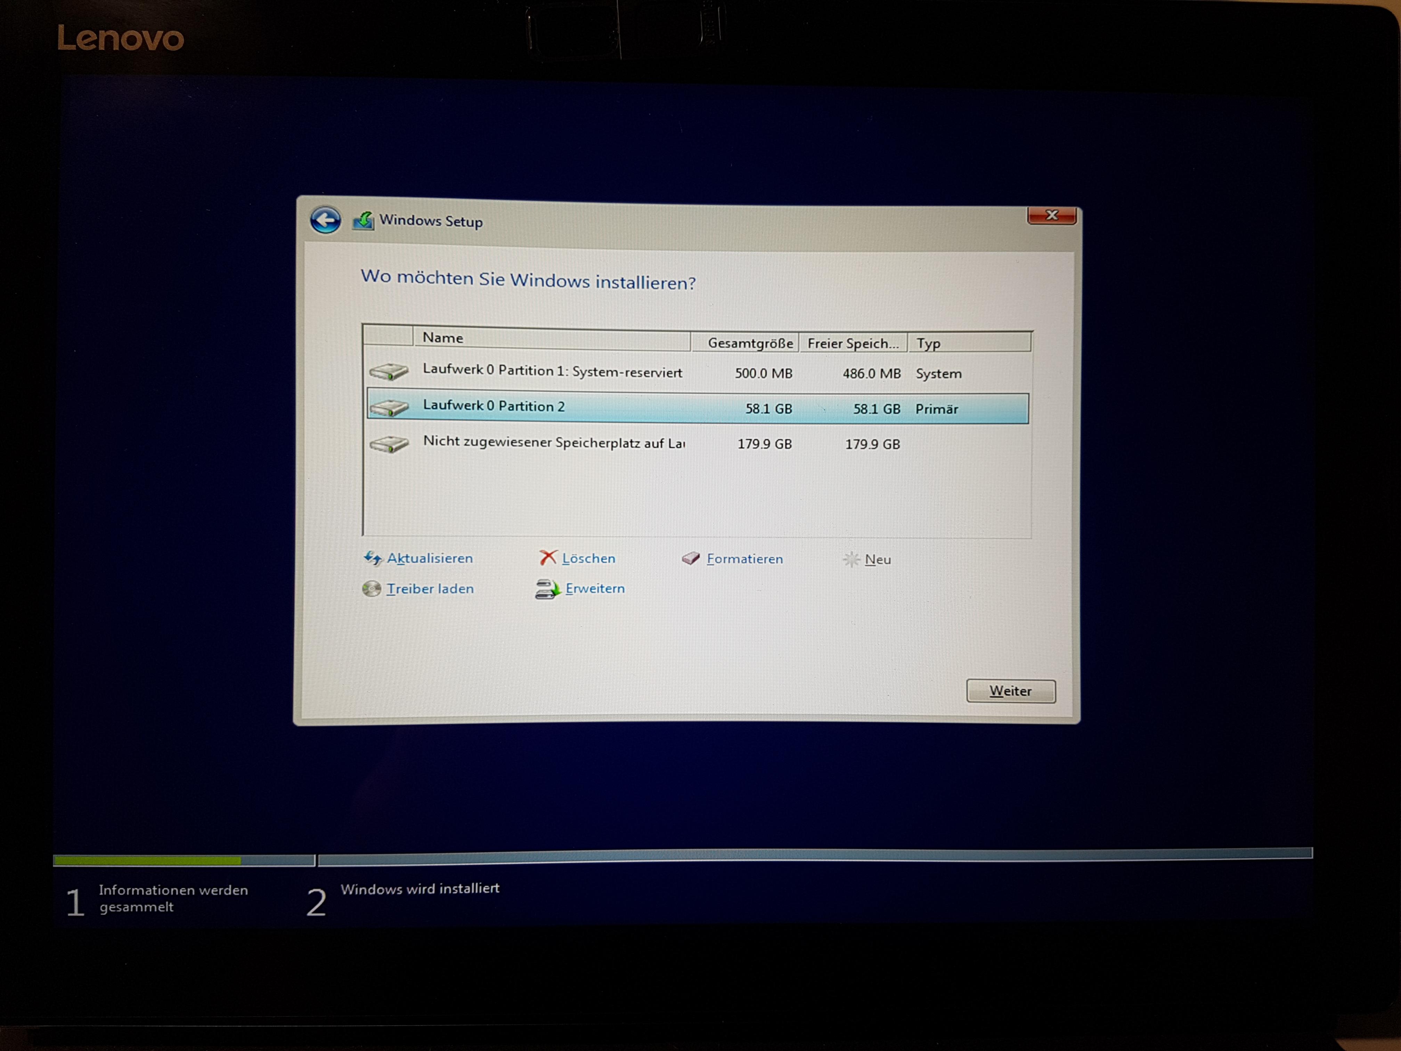This screenshot has width=1401, height=1051.
Task: Close the Windows Setup dialog
Action: (x=1051, y=216)
